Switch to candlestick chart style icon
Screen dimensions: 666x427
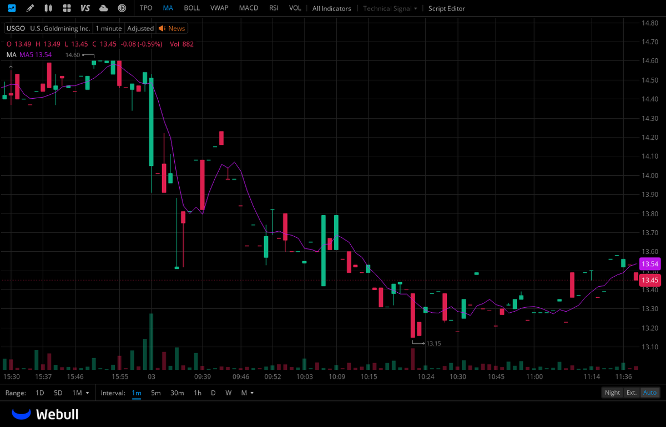pos(48,8)
